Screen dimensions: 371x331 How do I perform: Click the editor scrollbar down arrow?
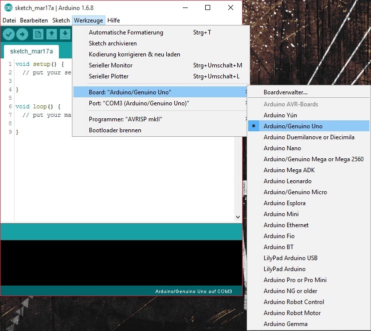[x=238, y=217]
